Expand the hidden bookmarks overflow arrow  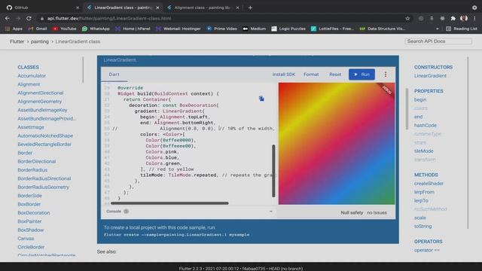(x=438, y=29)
